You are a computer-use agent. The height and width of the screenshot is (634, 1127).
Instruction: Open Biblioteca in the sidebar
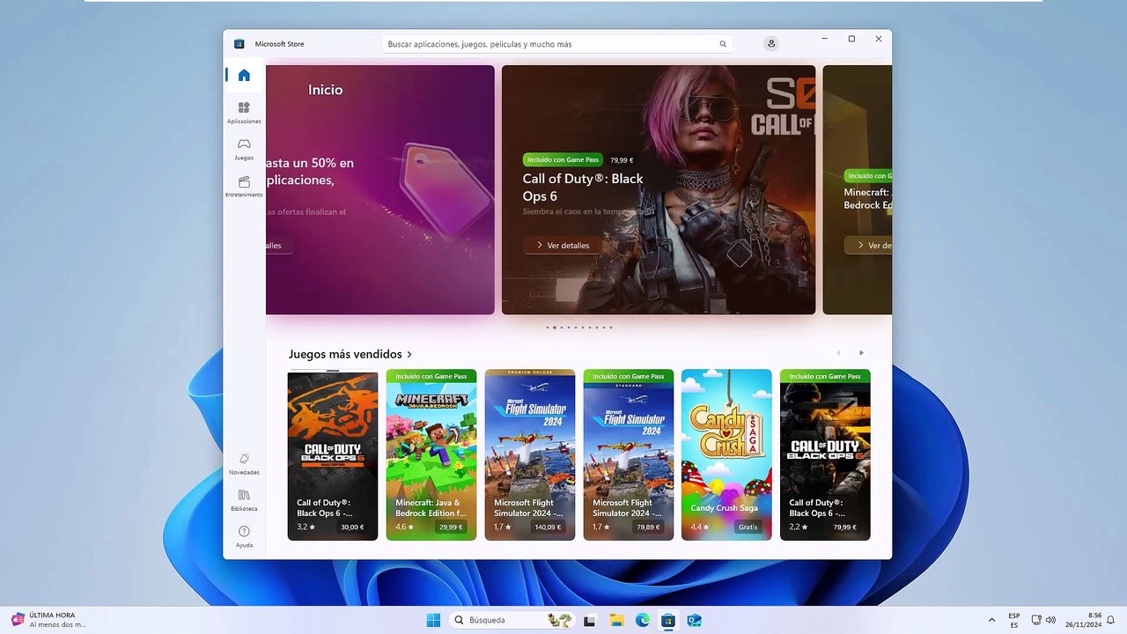pos(244,500)
